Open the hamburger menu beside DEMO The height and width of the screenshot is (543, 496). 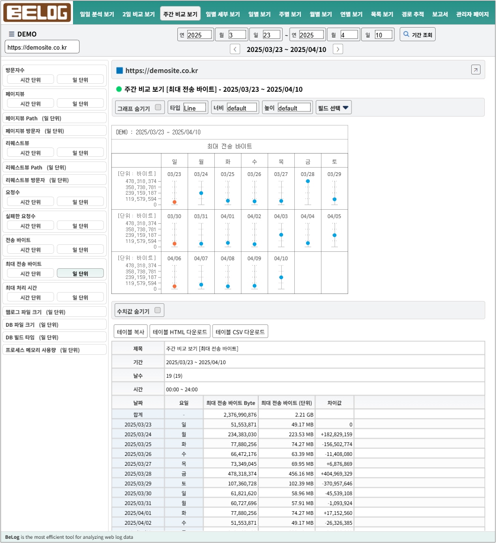pos(11,34)
